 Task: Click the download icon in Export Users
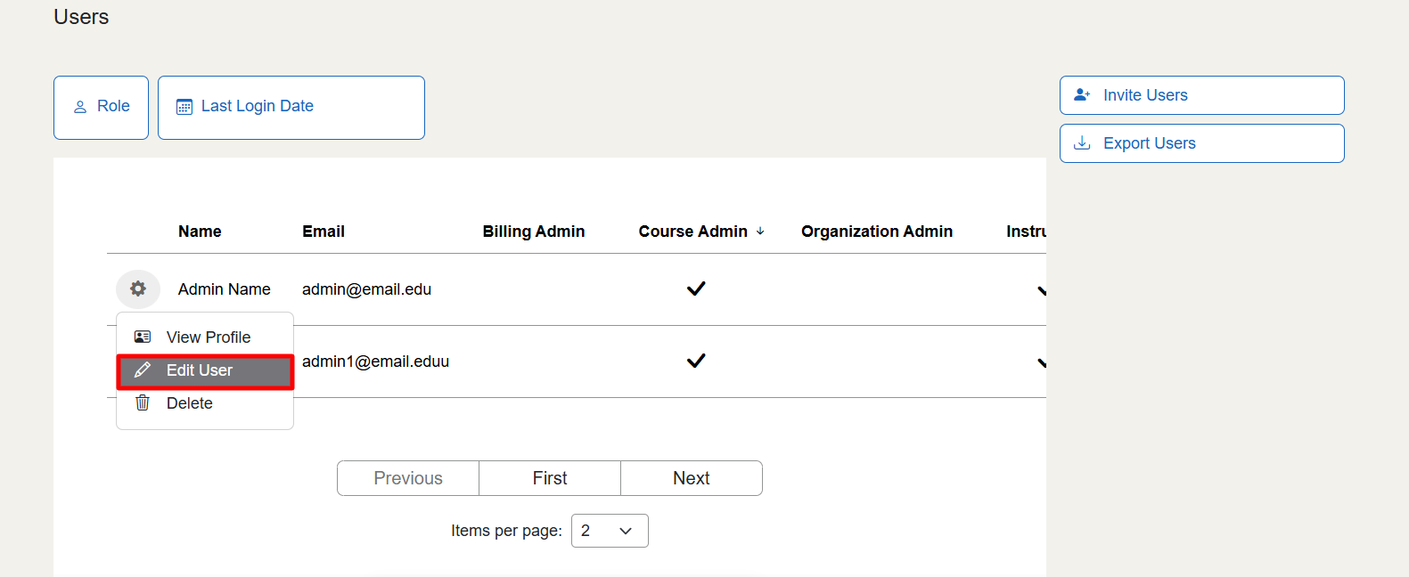[x=1082, y=142]
